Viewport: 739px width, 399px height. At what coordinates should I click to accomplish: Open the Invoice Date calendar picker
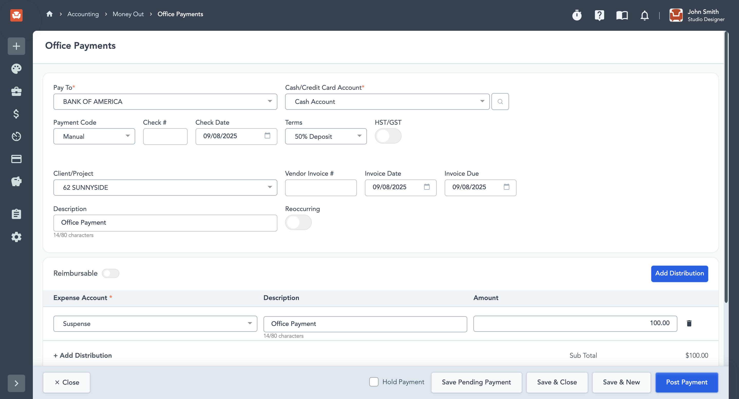pyautogui.click(x=426, y=187)
